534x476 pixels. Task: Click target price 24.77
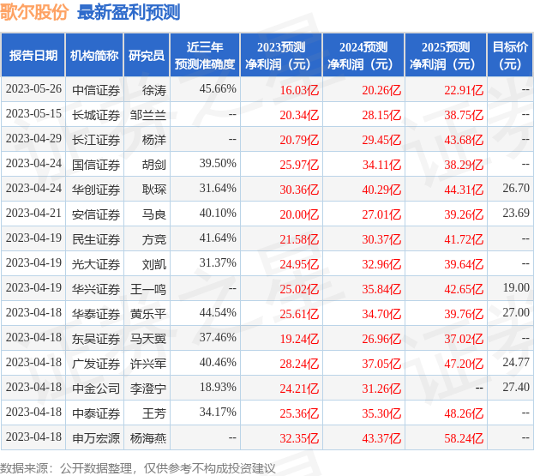(516, 362)
